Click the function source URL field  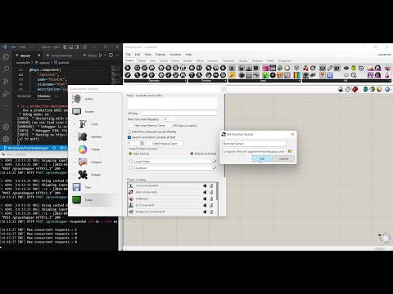[254, 151]
